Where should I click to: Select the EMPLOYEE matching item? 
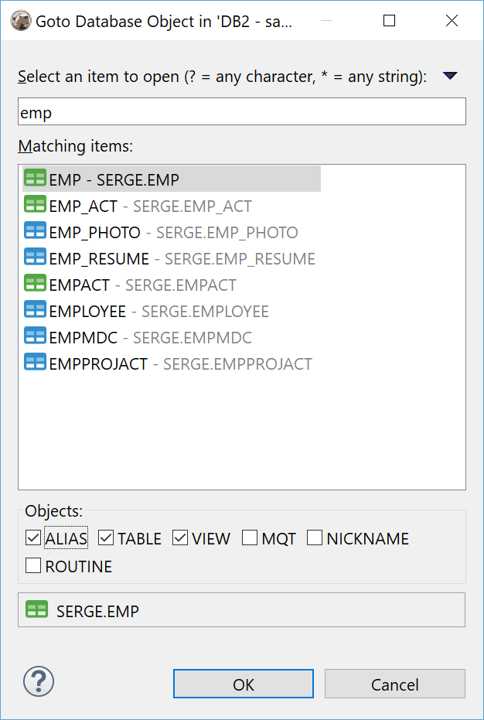[116, 309]
